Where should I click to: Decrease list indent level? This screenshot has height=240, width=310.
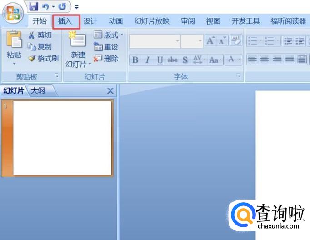pos(288,41)
